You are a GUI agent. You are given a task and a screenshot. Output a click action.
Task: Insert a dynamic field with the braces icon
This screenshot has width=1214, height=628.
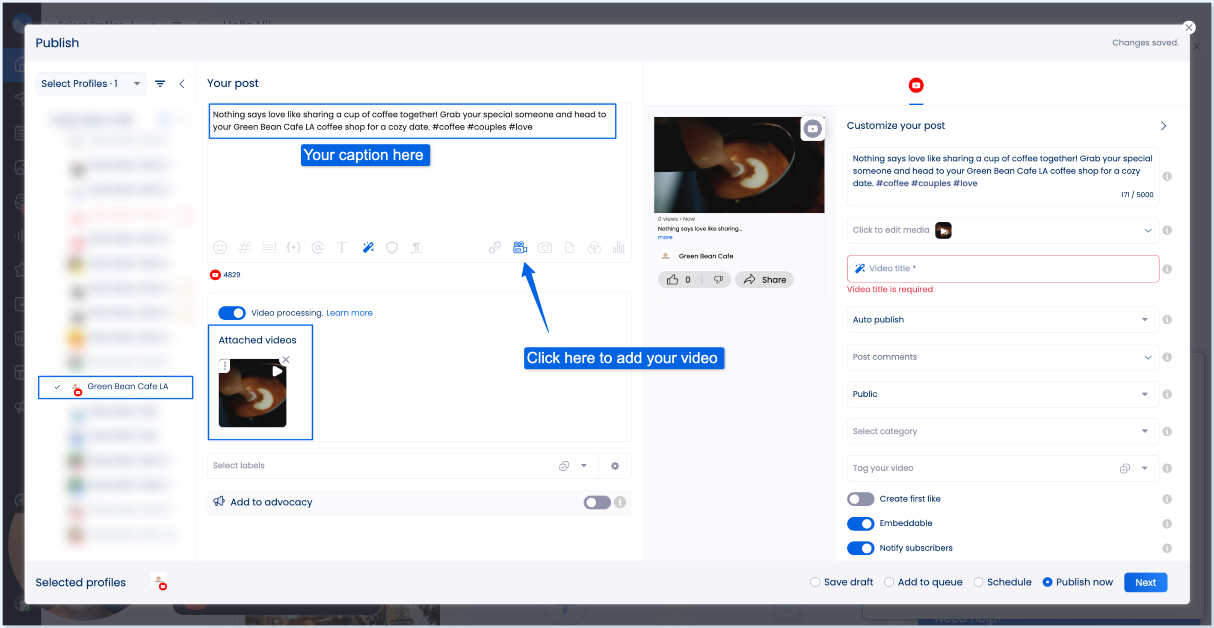coord(293,248)
